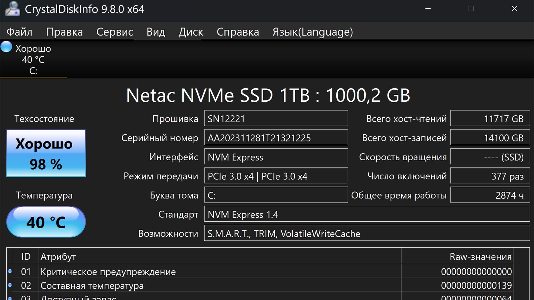This screenshot has height=300, width=534.
Task: Open the Диск menu
Action: coord(191,32)
